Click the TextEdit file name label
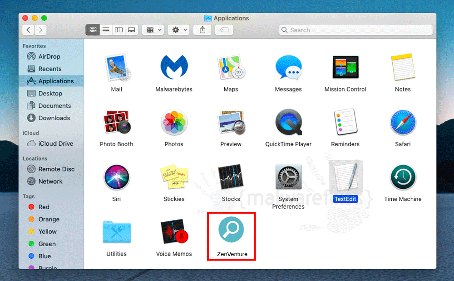Image resolution: width=454 pixels, height=281 pixels. [x=345, y=199]
